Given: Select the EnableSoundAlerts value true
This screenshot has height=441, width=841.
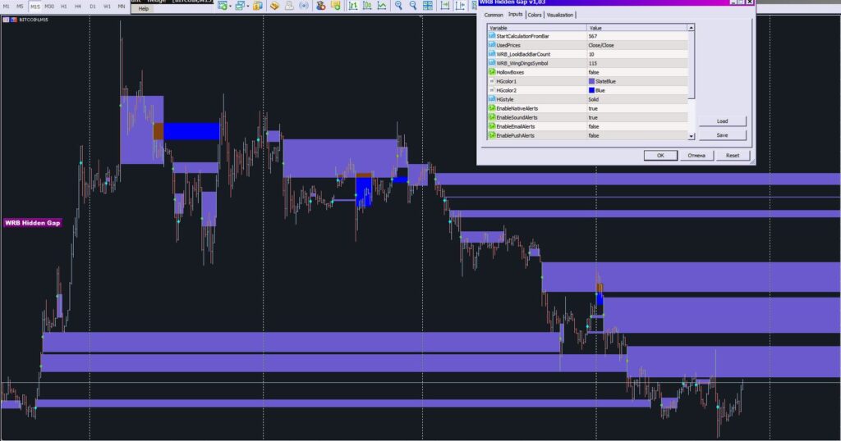Looking at the screenshot, I should tap(593, 117).
